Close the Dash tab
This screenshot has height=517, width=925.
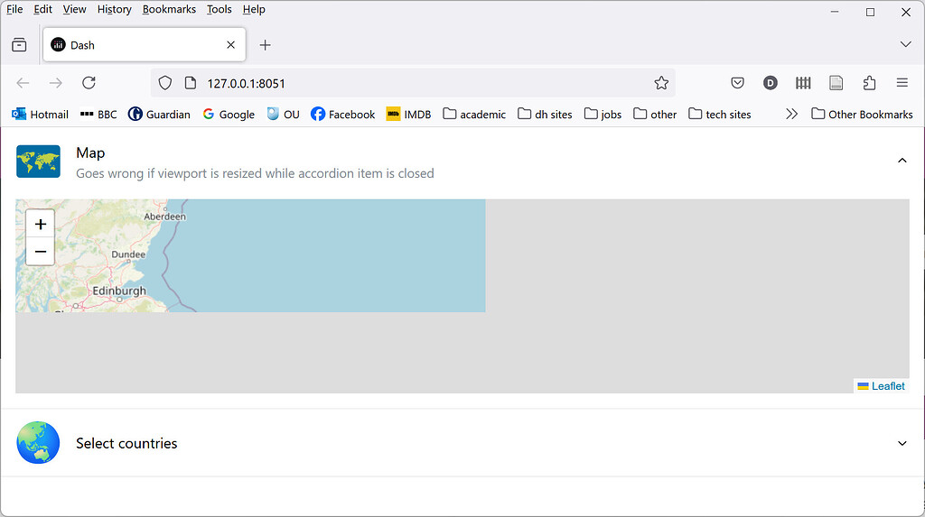point(230,45)
